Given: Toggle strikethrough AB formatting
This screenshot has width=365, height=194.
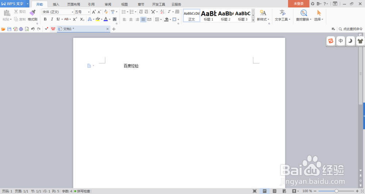Looking at the screenshot, I should (66, 19).
